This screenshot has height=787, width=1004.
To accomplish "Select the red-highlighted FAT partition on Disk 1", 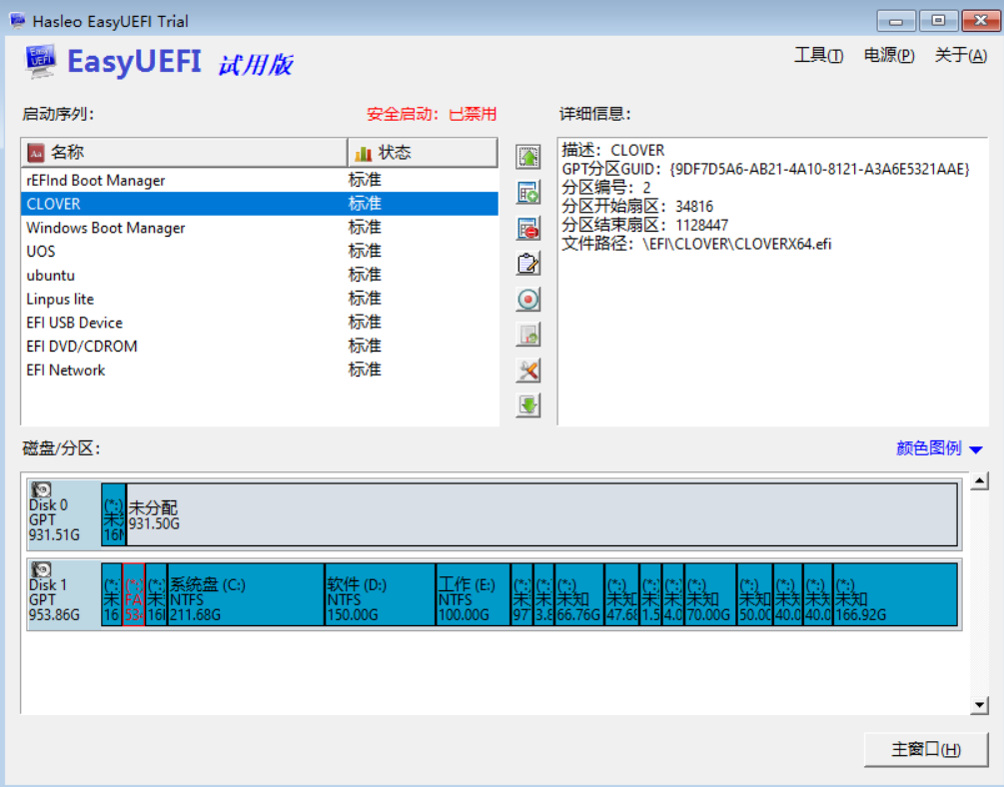I will pyautogui.click(x=133, y=595).
